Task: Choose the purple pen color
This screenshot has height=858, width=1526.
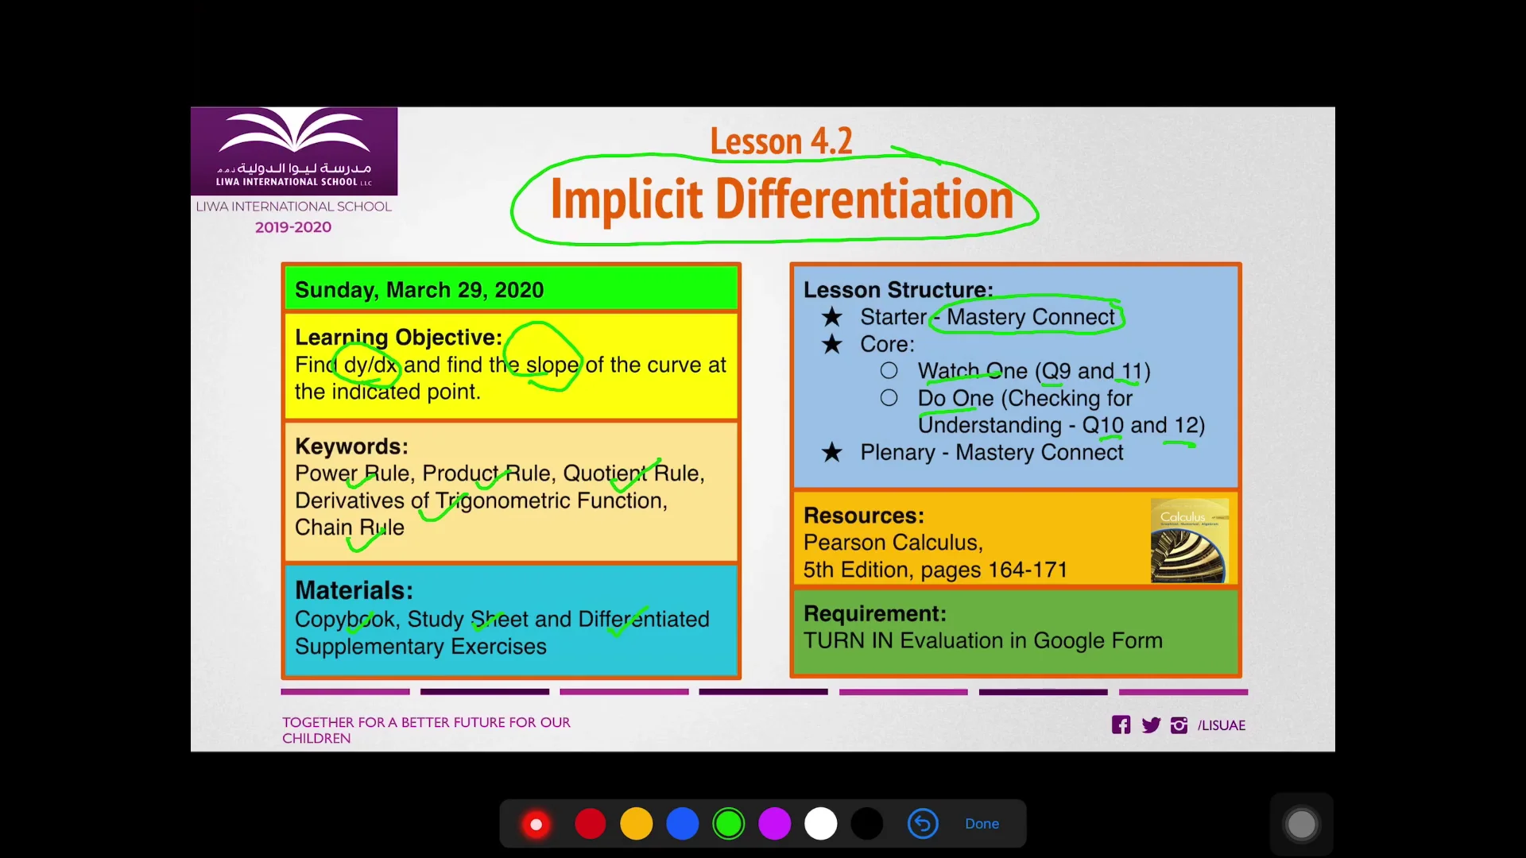Action: (775, 824)
